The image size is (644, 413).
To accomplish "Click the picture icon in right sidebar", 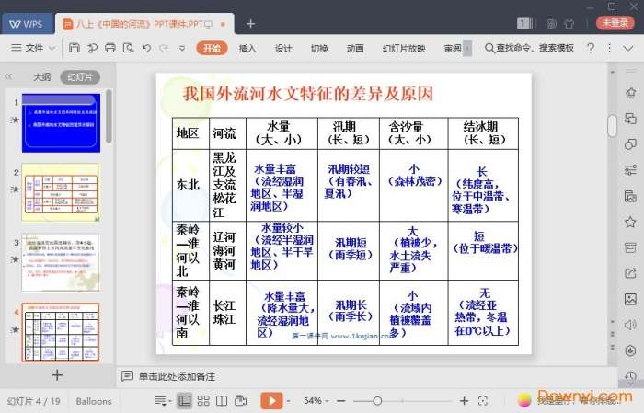I will [x=630, y=299].
